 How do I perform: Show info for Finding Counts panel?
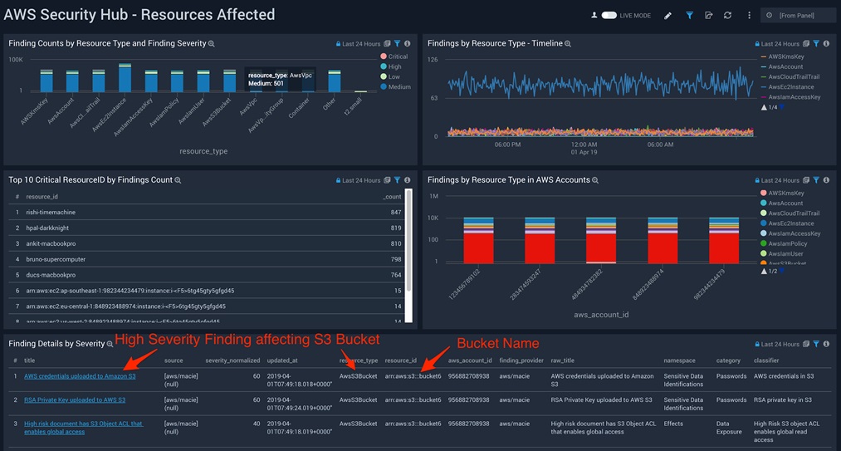pyautogui.click(x=408, y=43)
